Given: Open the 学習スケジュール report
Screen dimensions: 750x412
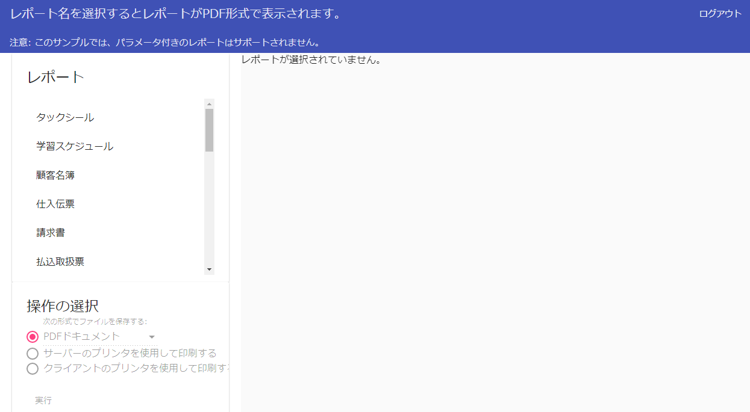Looking at the screenshot, I should (x=75, y=146).
